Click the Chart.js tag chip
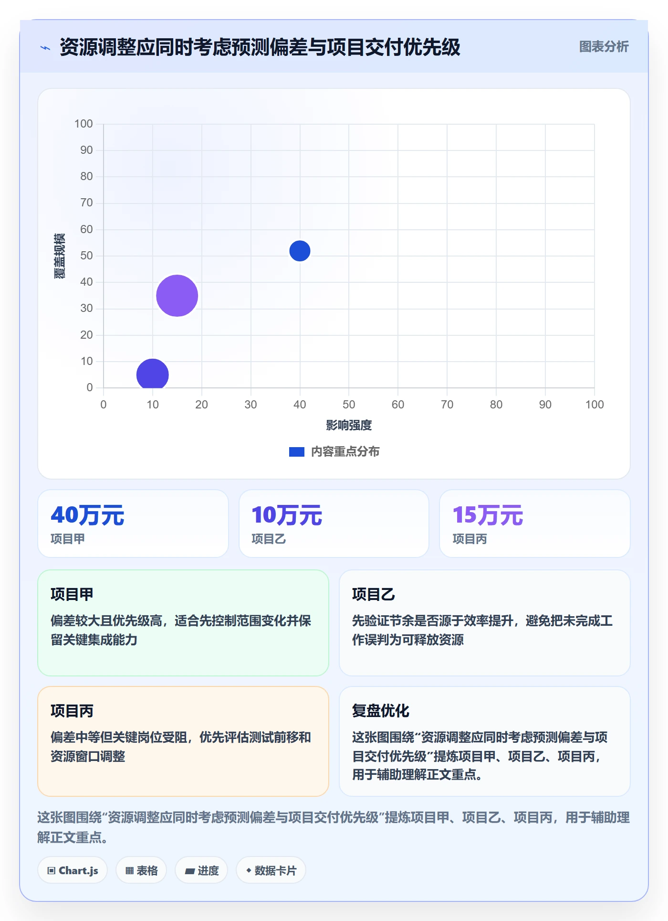Viewport: 668px width, 921px height. click(73, 870)
